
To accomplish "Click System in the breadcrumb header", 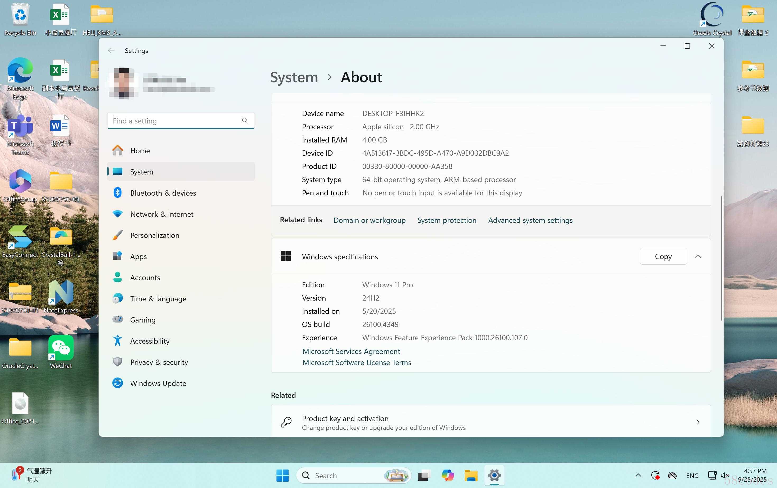I will coord(294,77).
